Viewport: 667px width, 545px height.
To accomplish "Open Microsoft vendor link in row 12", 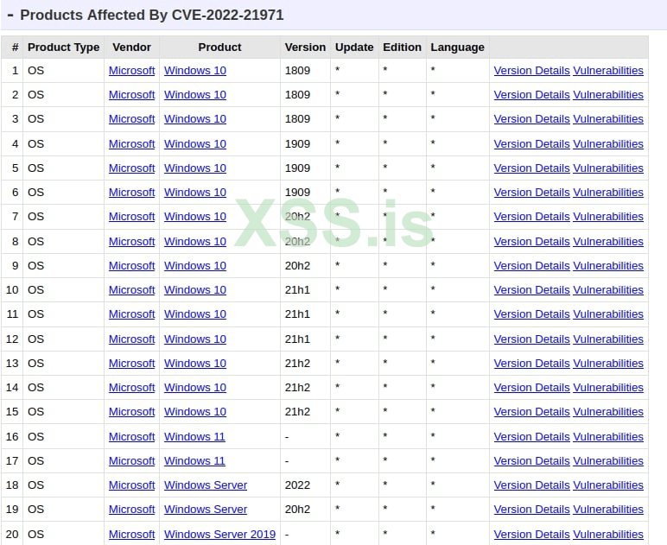I will coord(132,339).
